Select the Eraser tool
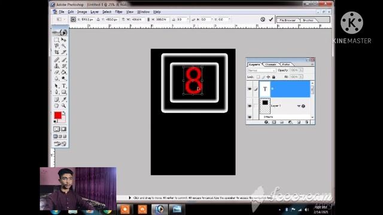The image size is (383, 215). [x=56, y=72]
